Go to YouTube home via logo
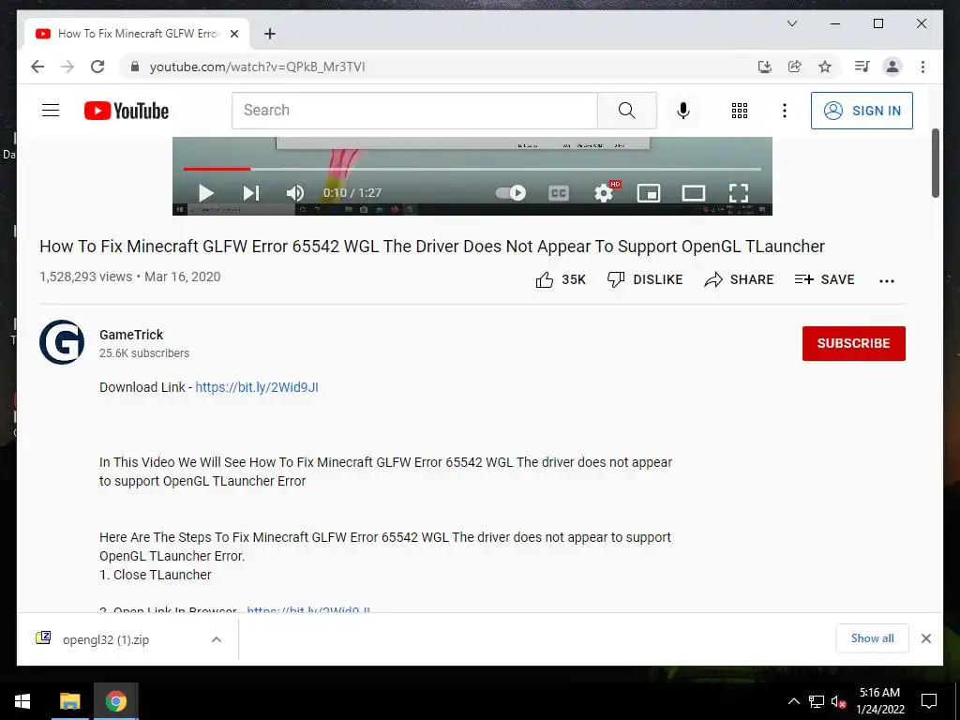The width and height of the screenshot is (960, 720). (x=127, y=111)
